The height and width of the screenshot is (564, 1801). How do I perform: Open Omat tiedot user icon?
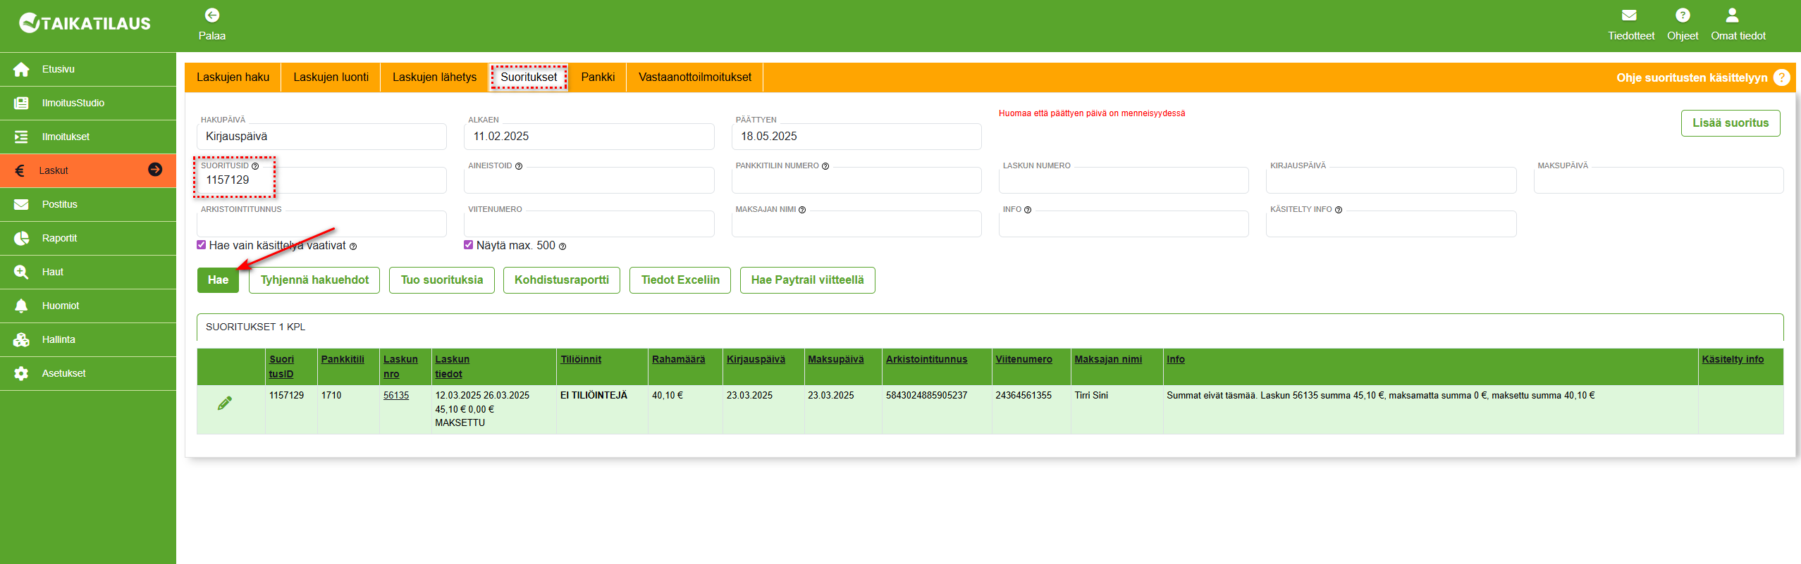click(1731, 15)
